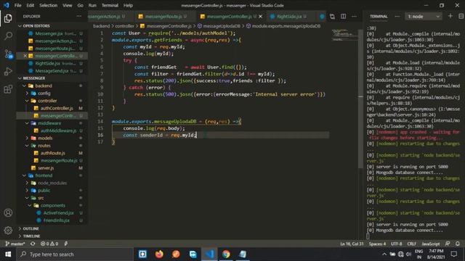The image size is (465, 261).
Task: Open Run and Debug view
Action: click(x=8, y=71)
